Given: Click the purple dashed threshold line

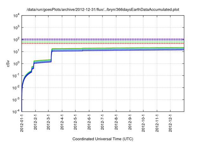Looking at the screenshot, I should (x=103, y=39).
